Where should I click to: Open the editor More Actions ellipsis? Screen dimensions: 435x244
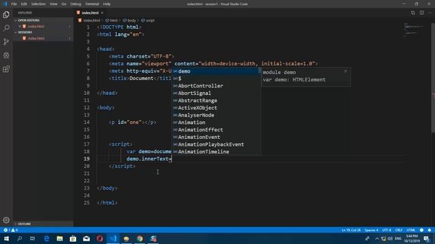[x=430, y=13]
